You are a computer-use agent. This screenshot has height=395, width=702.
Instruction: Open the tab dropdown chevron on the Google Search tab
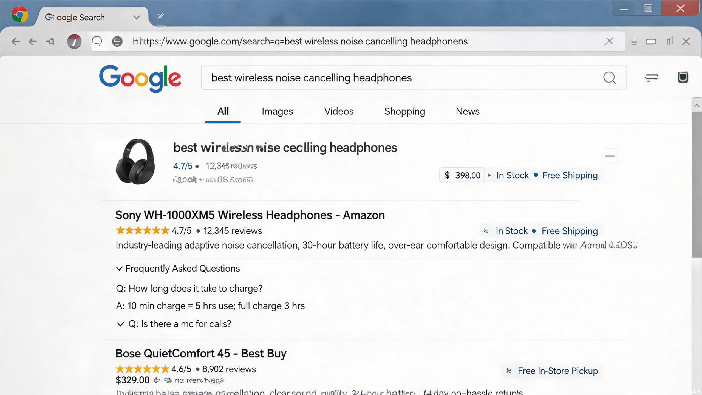pos(136,18)
